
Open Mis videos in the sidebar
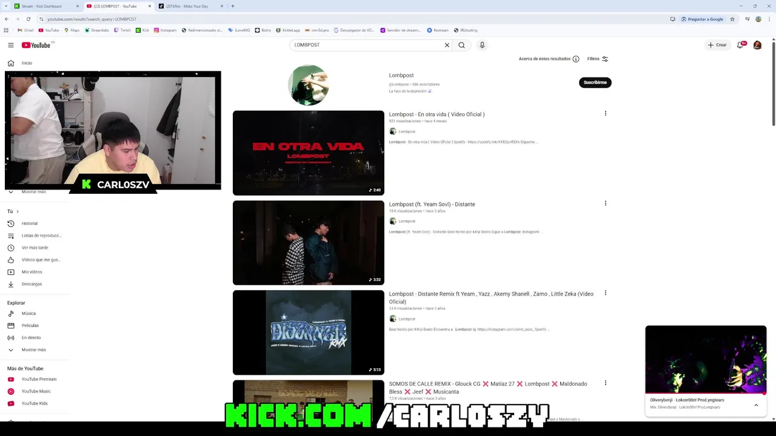(x=35, y=272)
